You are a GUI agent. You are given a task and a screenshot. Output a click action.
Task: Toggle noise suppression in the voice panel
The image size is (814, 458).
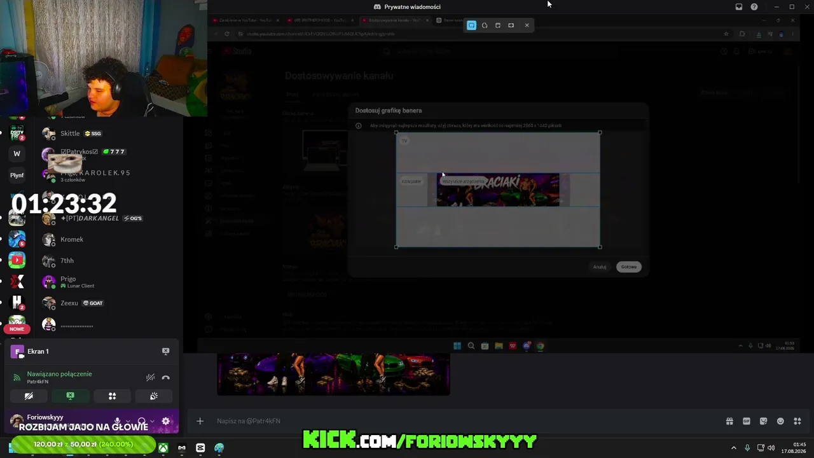pyautogui.click(x=150, y=377)
